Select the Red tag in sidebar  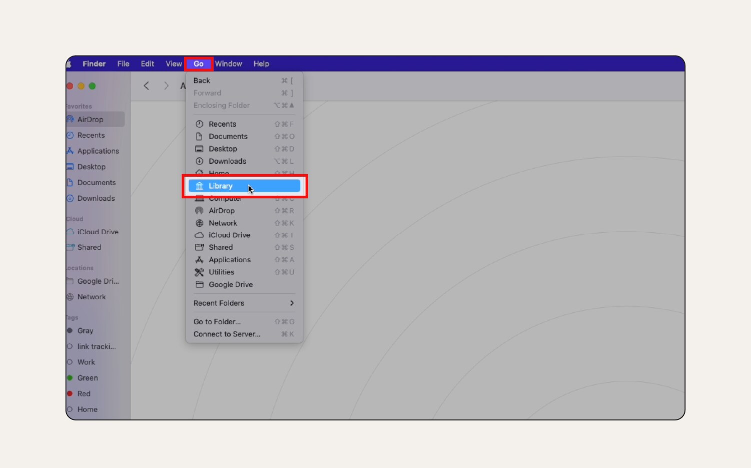click(95, 393)
